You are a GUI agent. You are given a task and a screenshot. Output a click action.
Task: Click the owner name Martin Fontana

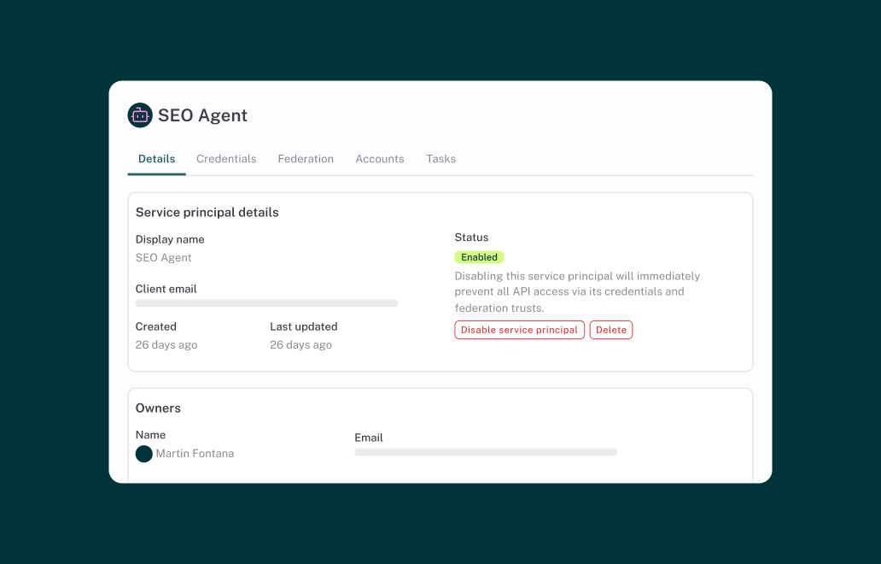[x=195, y=454]
